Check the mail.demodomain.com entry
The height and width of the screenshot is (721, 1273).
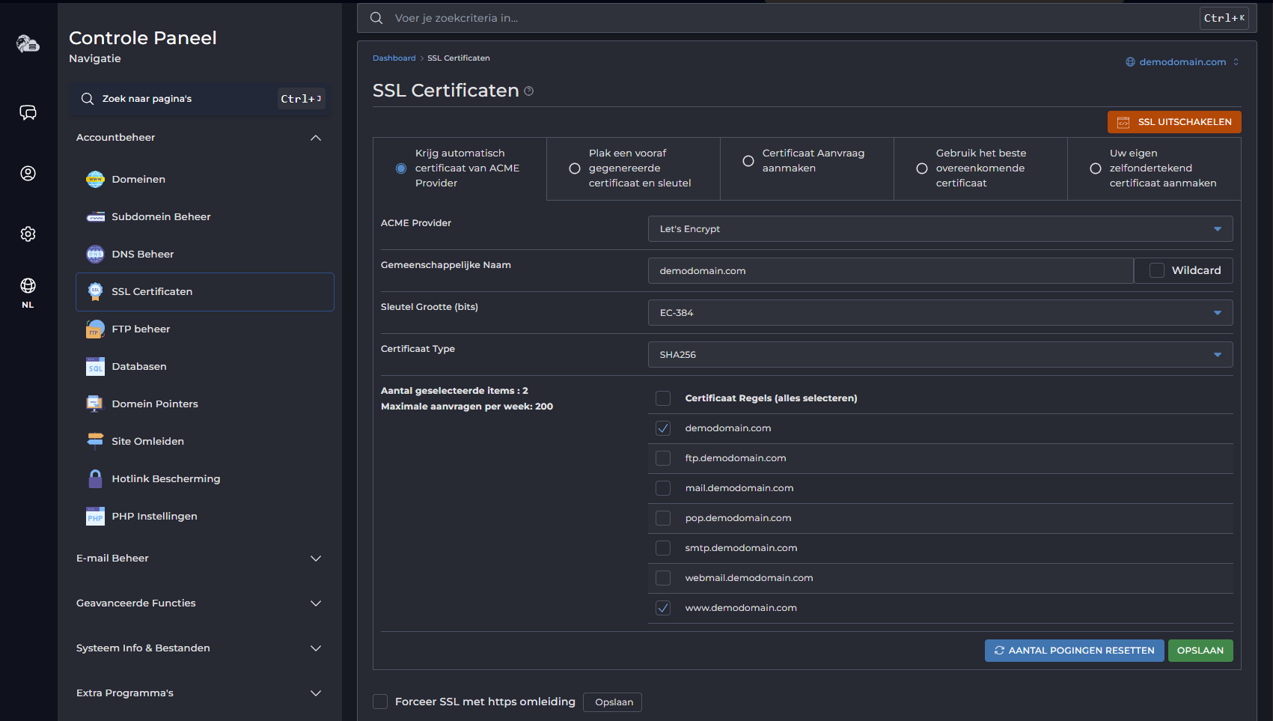coord(663,488)
